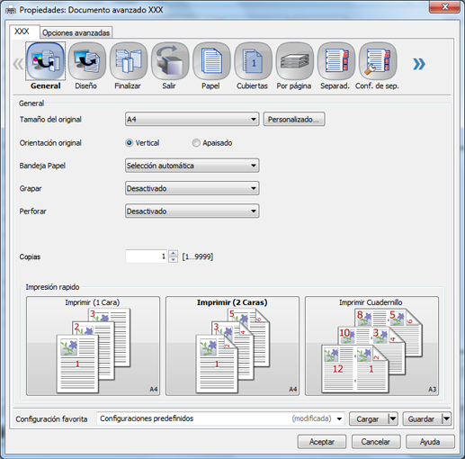Viewport: 465px width, 459px height.
Task: Choose the Apaisado orientation radio button
Action: 196,143
